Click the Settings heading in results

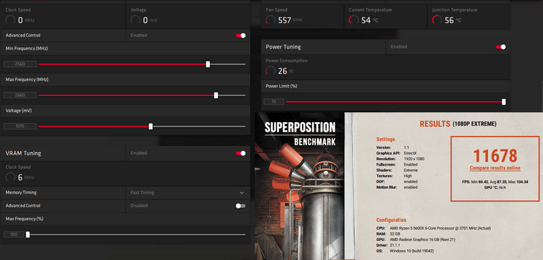pyautogui.click(x=386, y=140)
